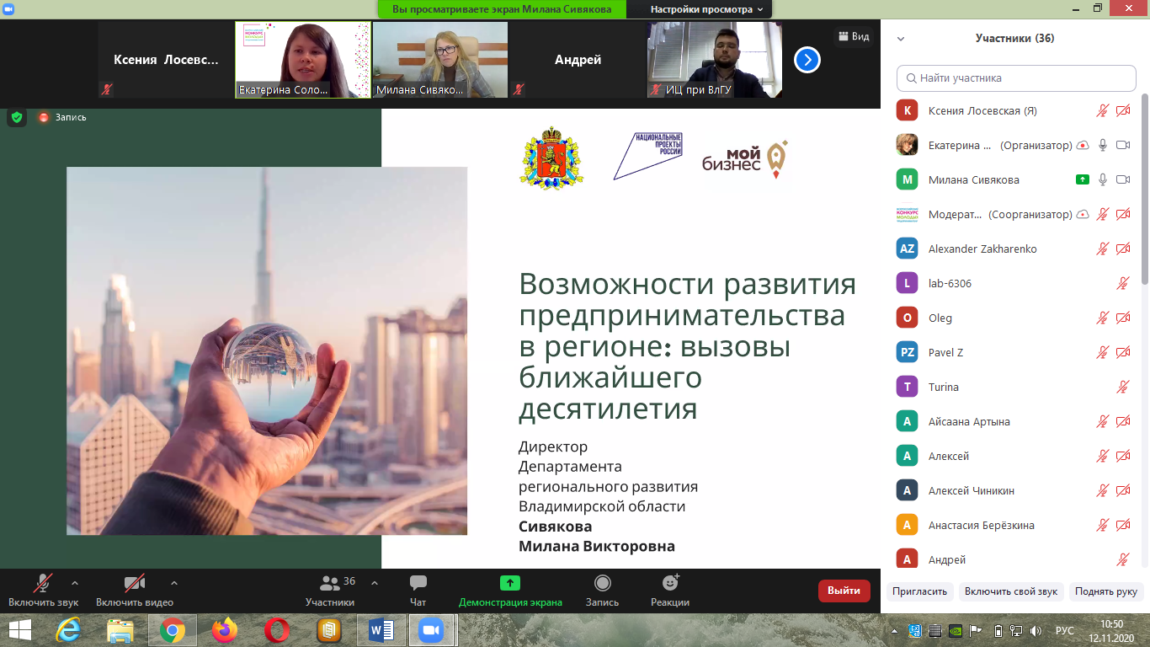Click camera-off icon for Alexander Zakharenko
1150x647 pixels.
click(1123, 249)
